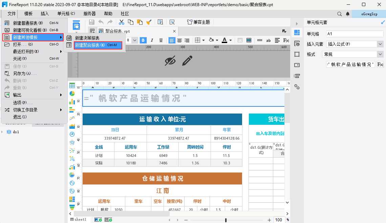The image size is (386, 223).
Task: Click the Fx formula button beside formula field
Action: [x=380, y=64]
